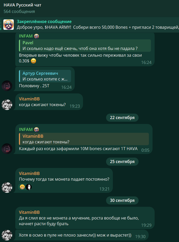The height and width of the screenshot is (242, 179).
Task: Click the 22 сентября date badge
Action: pos(122,118)
